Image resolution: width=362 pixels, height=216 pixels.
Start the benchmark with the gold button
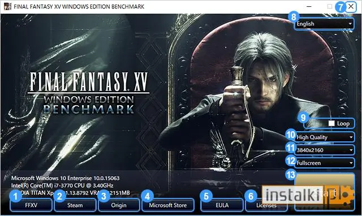325,192
